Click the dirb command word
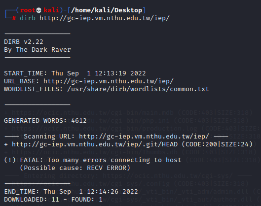The image size is (261, 206). [28, 18]
